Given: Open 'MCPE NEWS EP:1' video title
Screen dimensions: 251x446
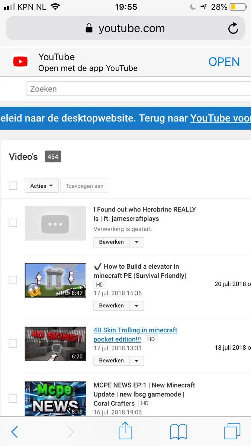Looking at the screenshot, I should point(144,394).
